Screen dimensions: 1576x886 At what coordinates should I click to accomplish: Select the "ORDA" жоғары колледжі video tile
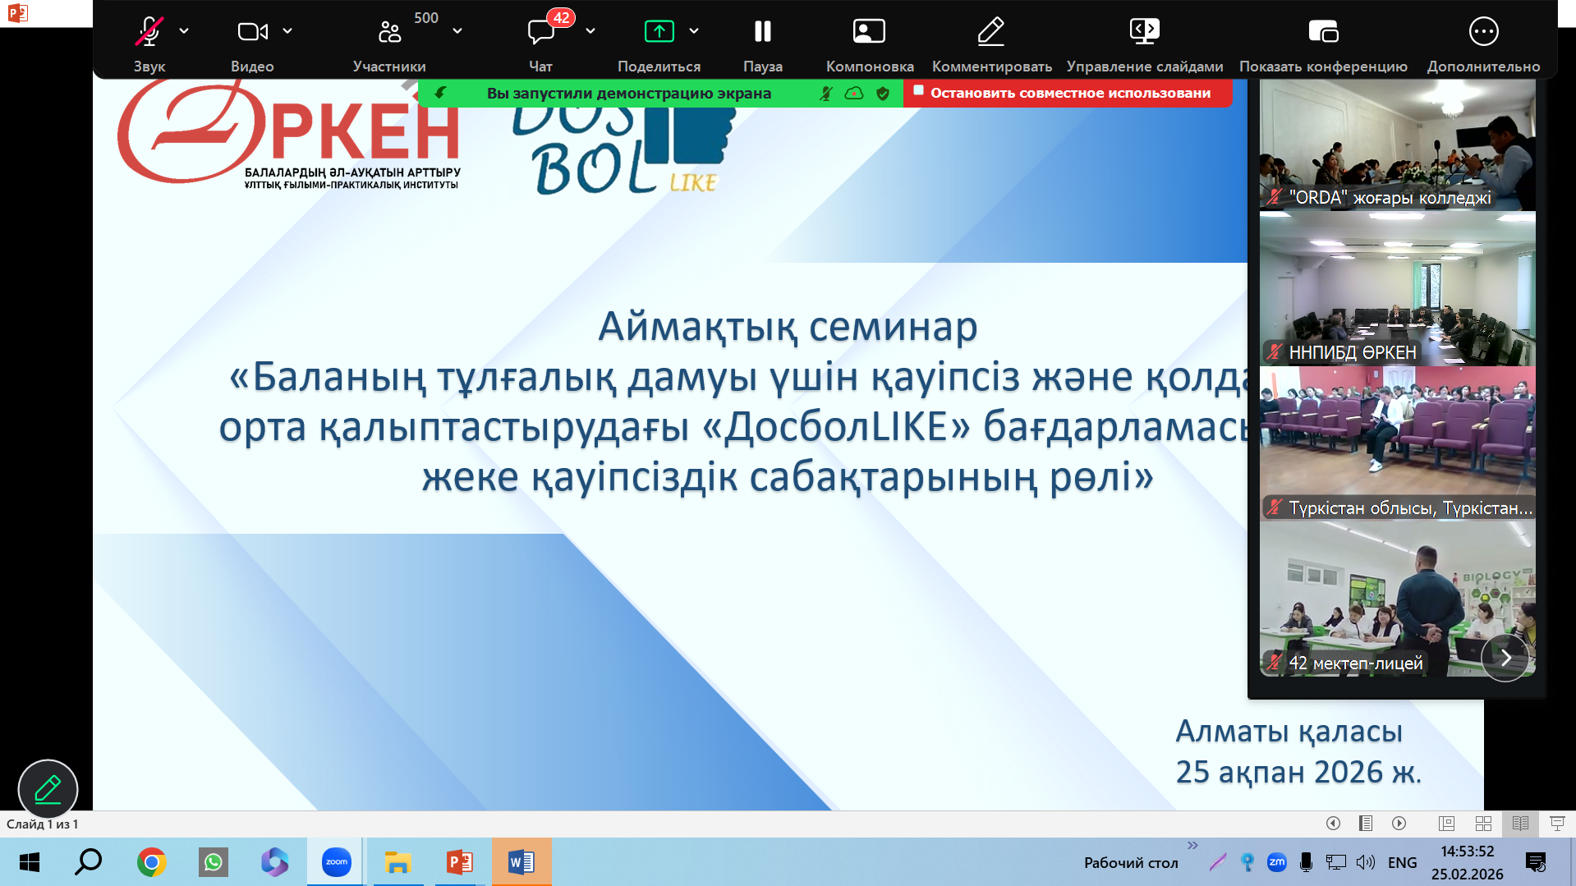click(x=1397, y=145)
